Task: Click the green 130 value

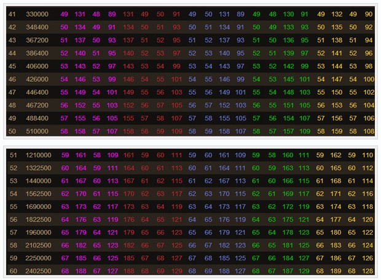Action: 288,14
